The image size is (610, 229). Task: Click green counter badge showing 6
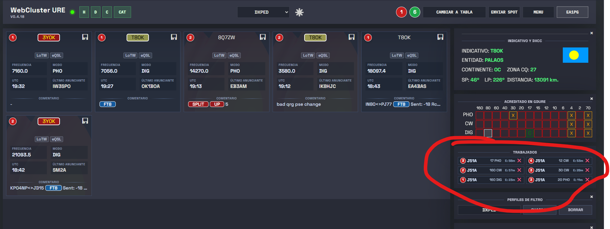coord(415,12)
